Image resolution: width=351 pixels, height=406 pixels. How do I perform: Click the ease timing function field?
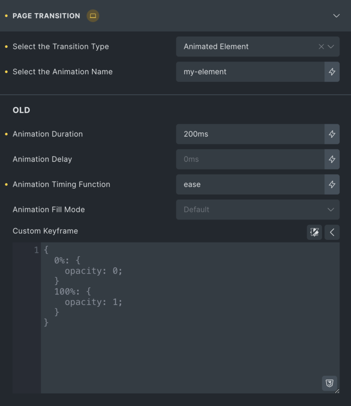click(x=250, y=185)
